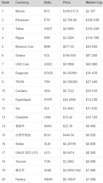The width and height of the screenshot is (103, 183).
Task: Open the TRON currency entry
Action: [20, 82]
